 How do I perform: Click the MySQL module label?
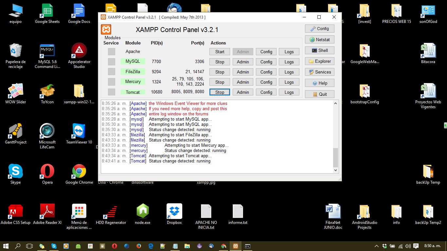[133, 61]
